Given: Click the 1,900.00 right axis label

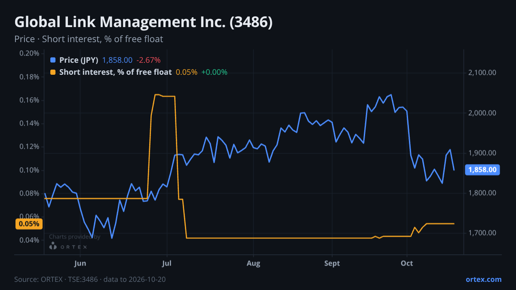Looking at the screenshot, I should 482,153.
